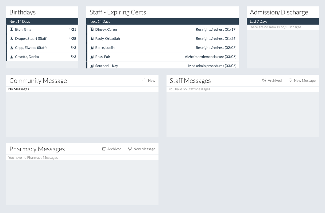Open Ross, Fair Alzheimer/dementia care cert

tap(210, 57)
